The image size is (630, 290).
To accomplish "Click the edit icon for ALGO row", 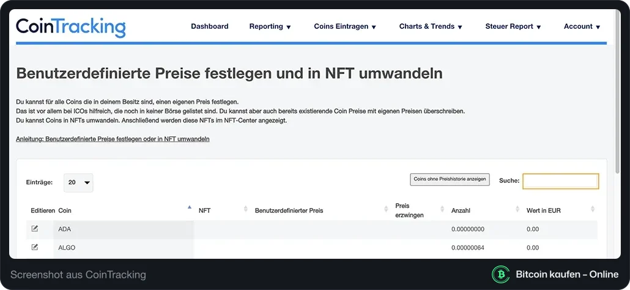I will click(35, 247).
